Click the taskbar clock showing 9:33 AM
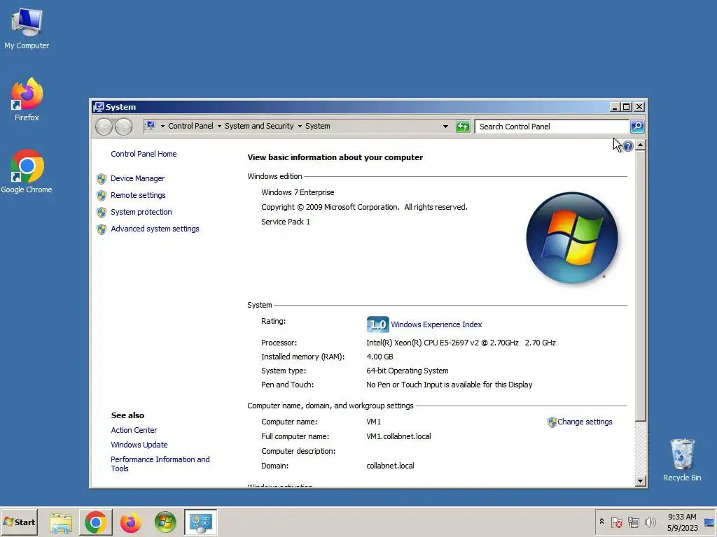Screen dimensions: 717x537 tap(682, 522)
